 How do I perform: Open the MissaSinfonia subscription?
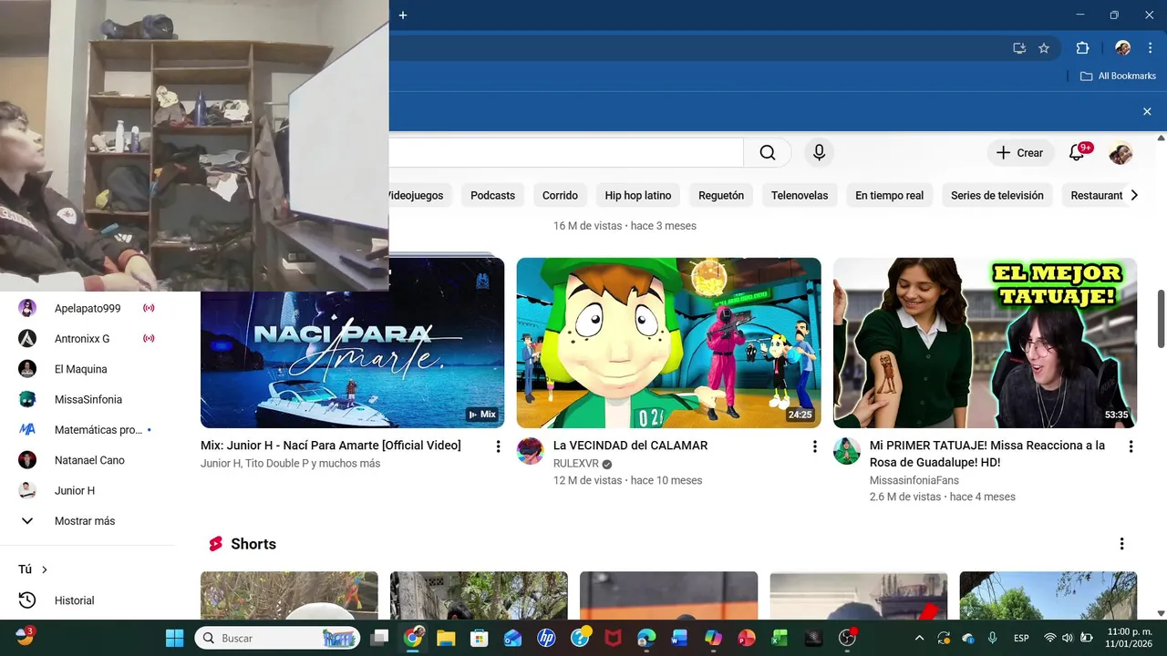[88, 399]
